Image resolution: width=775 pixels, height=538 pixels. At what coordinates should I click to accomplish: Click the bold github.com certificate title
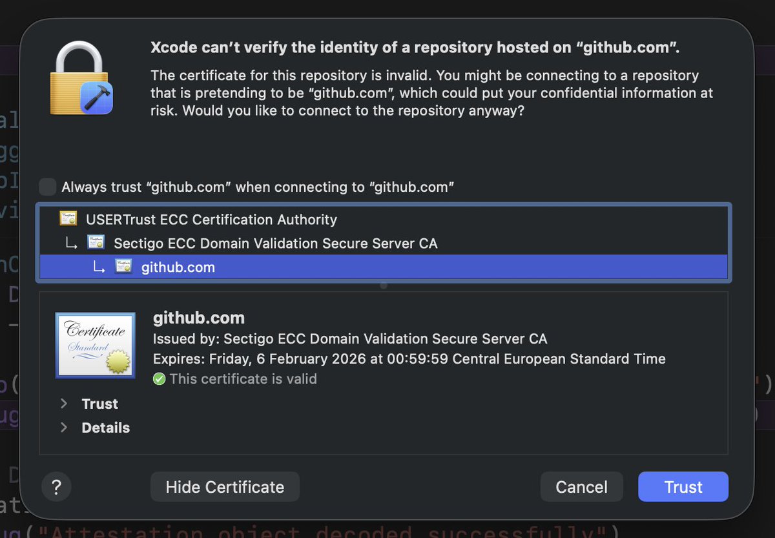tap(199, 318)
